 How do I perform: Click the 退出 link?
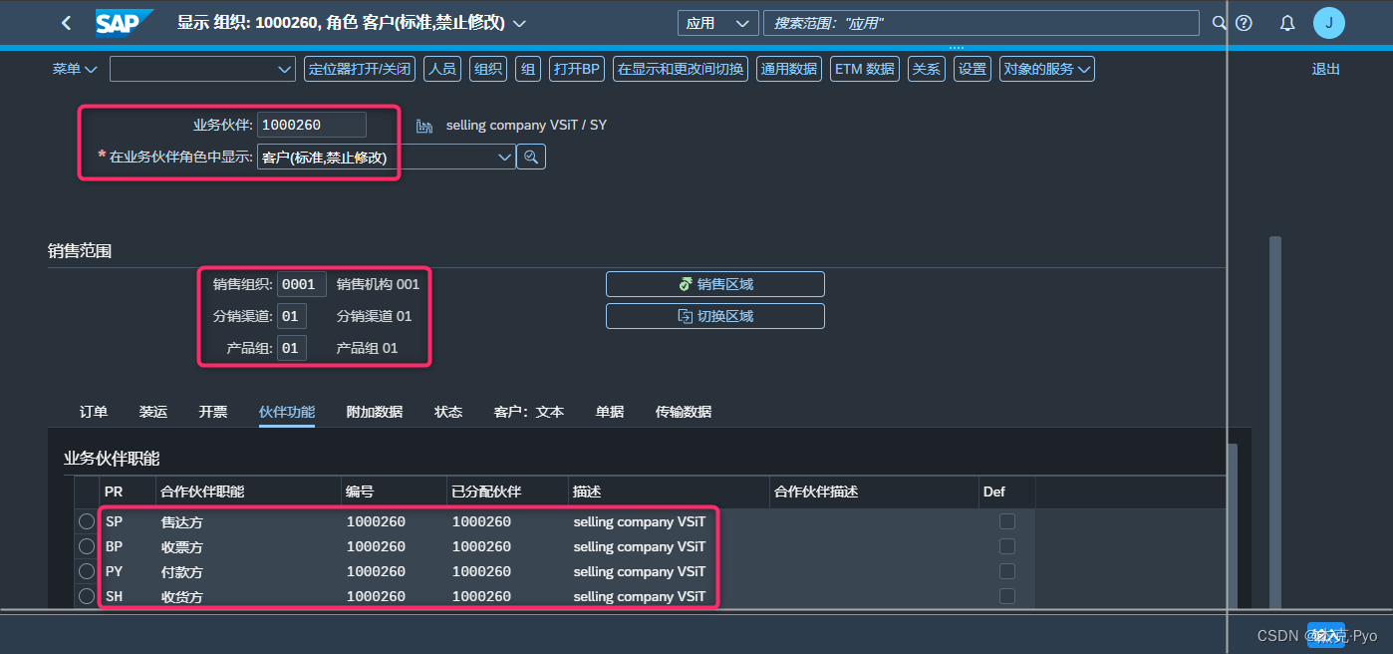1326,69
